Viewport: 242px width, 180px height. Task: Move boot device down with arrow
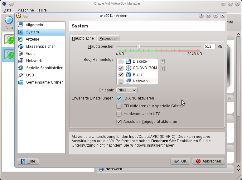coord(162,68)
